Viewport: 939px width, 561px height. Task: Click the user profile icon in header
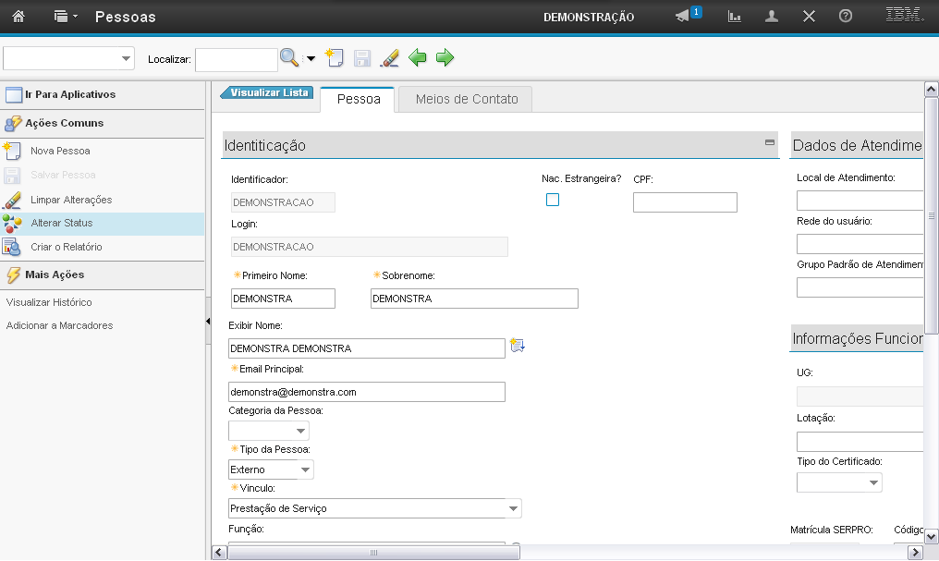click(x=772, y=17)
